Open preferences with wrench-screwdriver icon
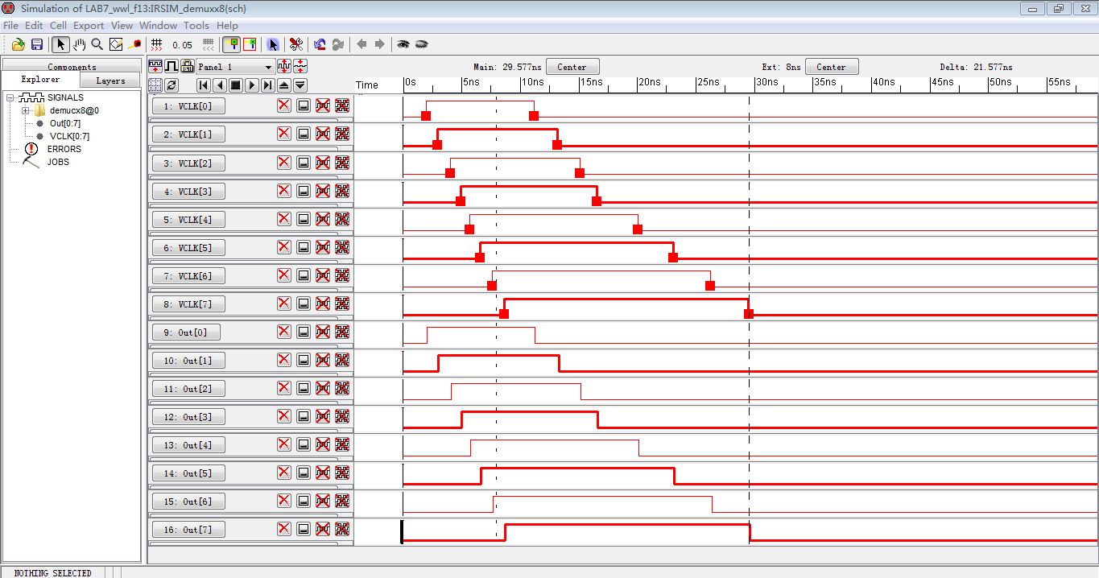This screenshot has width=1099, height=578. click(295, 44)
